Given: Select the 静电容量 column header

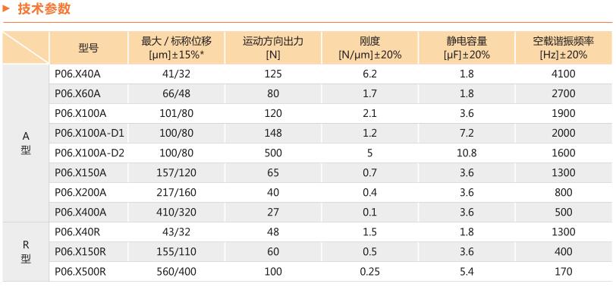Looking at the screenshot, I should 467,48.
